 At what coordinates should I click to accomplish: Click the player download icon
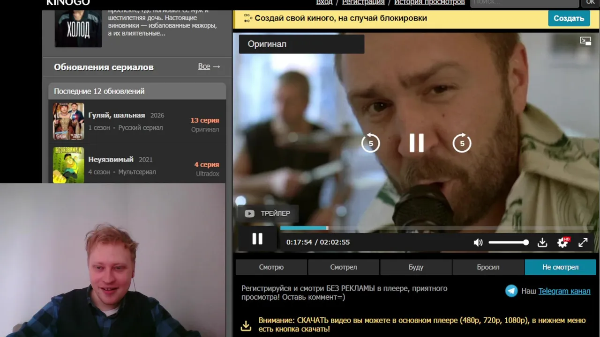point(542,242)
